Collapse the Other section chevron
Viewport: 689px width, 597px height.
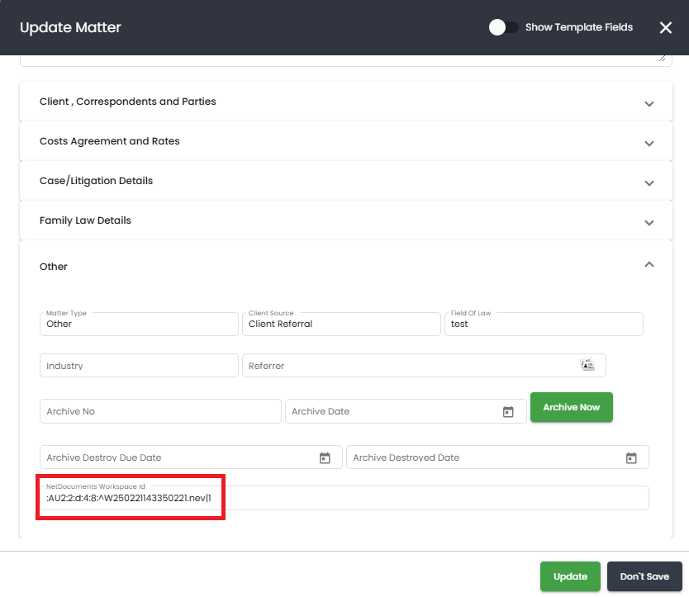[x=649, y=264]
